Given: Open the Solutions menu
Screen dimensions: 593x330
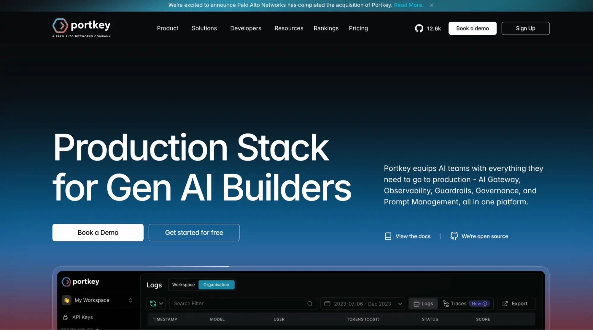Looking at the screenshot, I should point(204,28).
